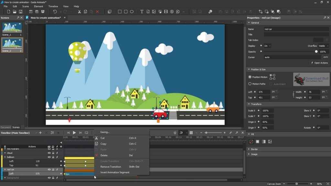Open the Timeline menu in menu bar
This screenshot has height=186, width=331.
pyautogui.click(x=53, y=6)
